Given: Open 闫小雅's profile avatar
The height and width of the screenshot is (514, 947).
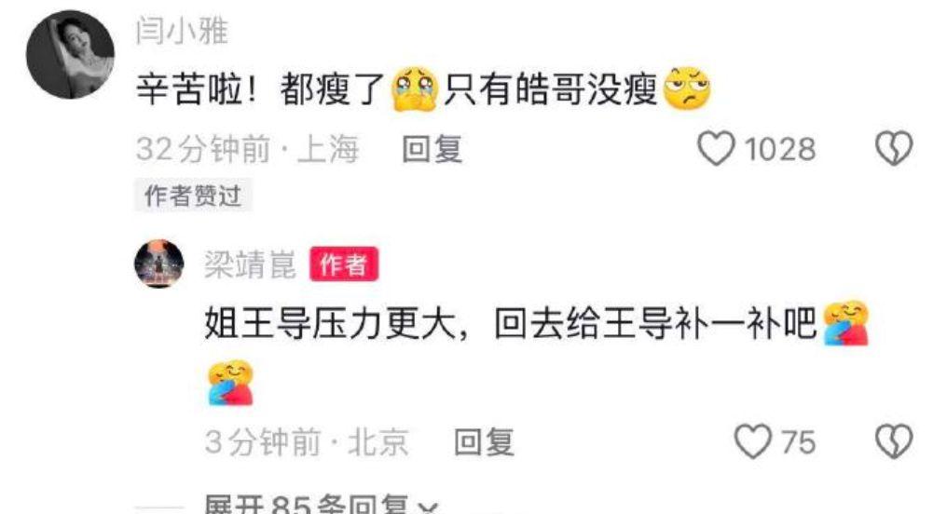Looking at the screenshot, I should point(70,54).
